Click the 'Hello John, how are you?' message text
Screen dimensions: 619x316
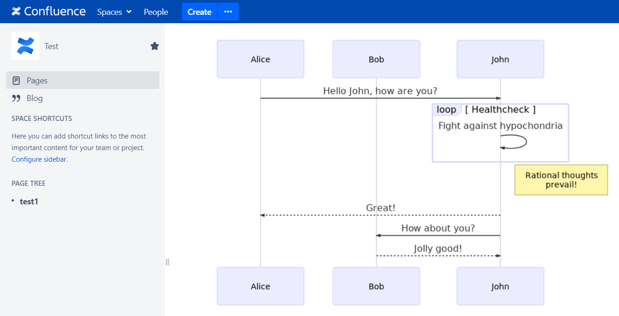380,91
